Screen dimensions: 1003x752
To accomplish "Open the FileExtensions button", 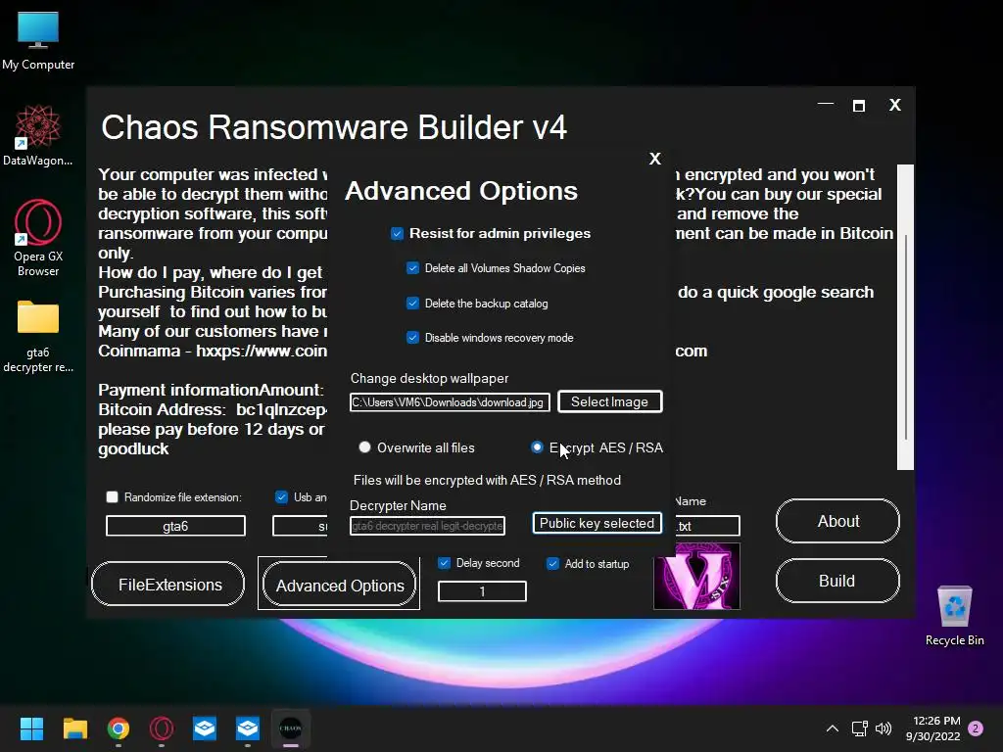I will (168, 584).
